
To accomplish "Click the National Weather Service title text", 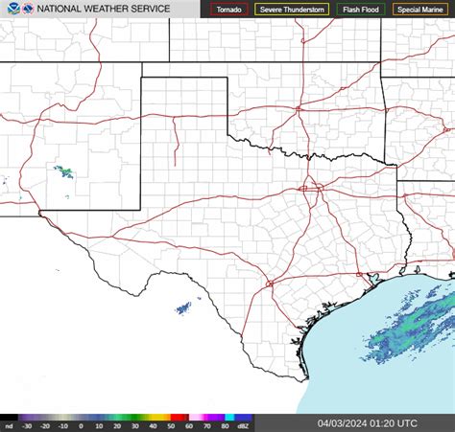I will click(x=104, y=9).
